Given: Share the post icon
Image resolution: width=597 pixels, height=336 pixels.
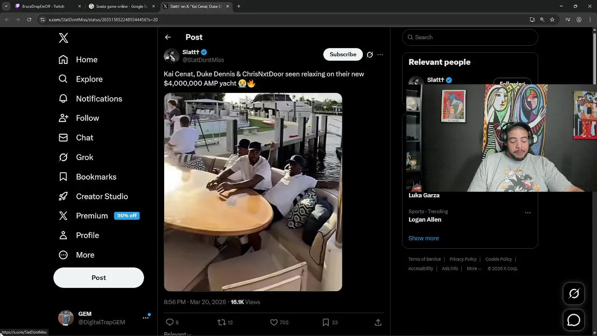Looking at the screenshot, I should pyautogui.click(x=378, y=322).
